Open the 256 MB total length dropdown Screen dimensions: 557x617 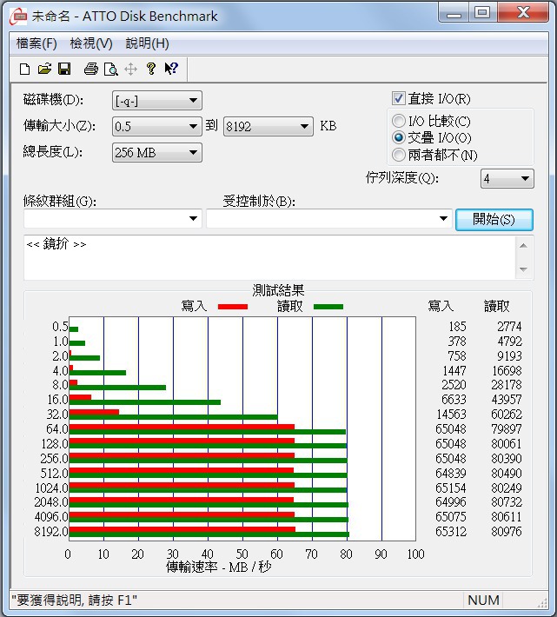pos(157,152)
